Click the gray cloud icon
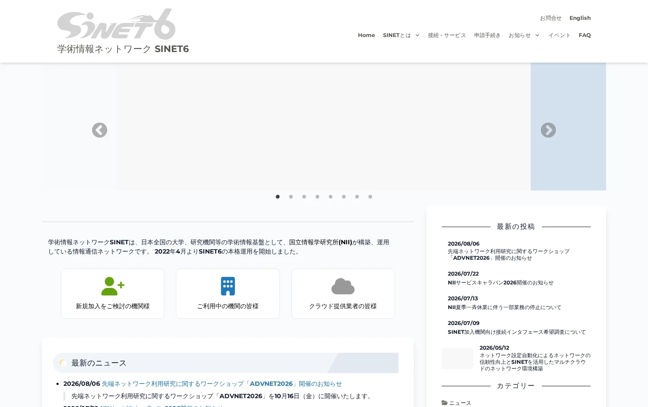The height and width of the screenshot is (407, 648). pyautogui.click(x=343, y=286)
